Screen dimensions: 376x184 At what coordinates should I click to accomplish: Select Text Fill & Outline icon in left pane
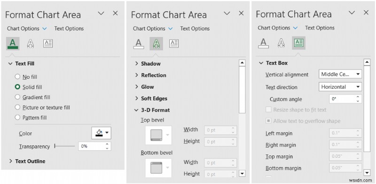tap(13, 44)
